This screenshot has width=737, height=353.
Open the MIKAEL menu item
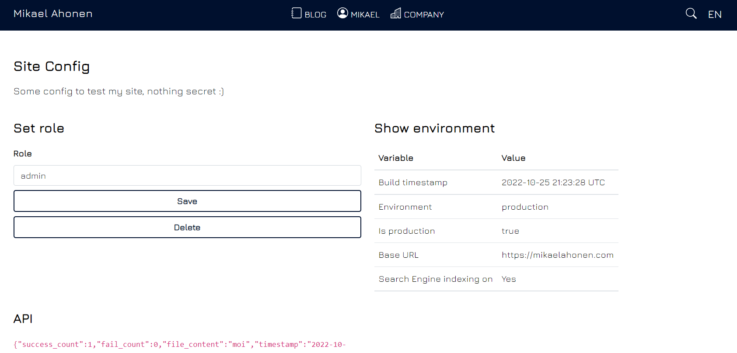pos(365,15)
